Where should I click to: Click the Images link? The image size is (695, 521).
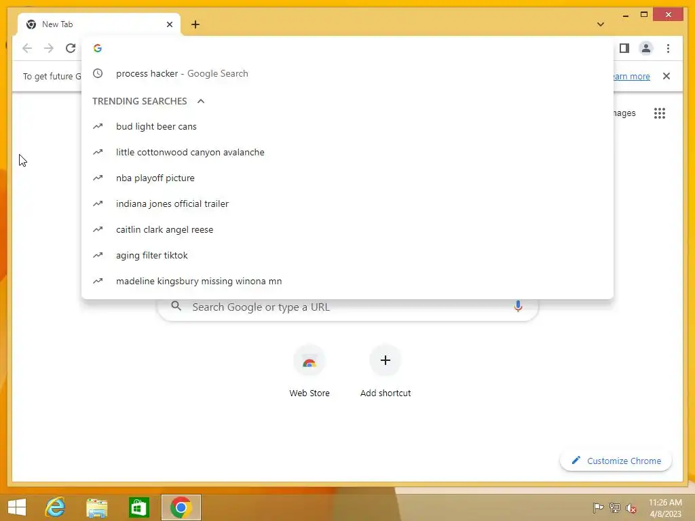pyautogui.click(x=624, y=113)
